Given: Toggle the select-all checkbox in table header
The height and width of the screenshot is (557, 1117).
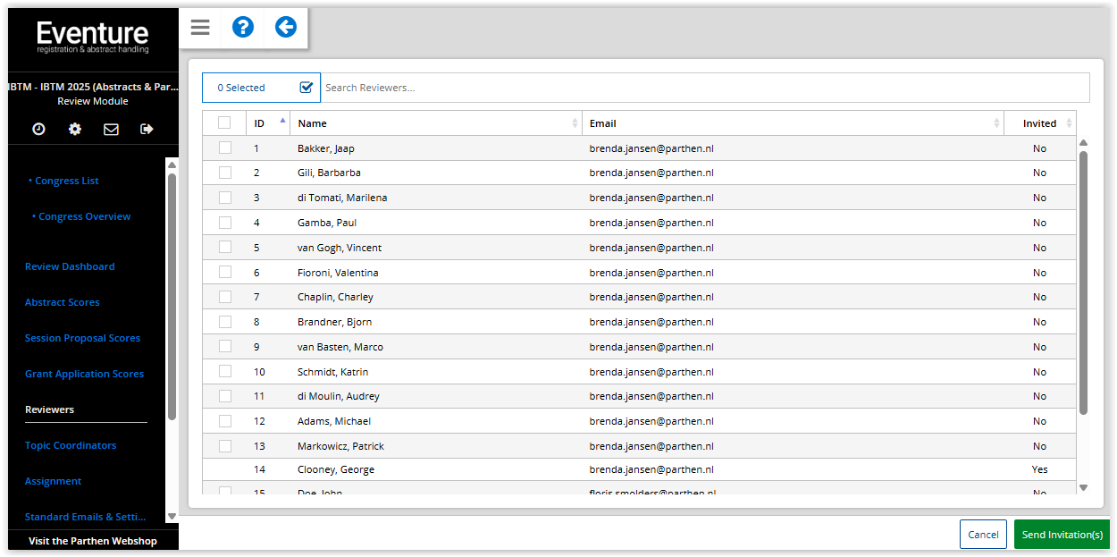Looking at the screenshot, I should (x=224, y=123).
